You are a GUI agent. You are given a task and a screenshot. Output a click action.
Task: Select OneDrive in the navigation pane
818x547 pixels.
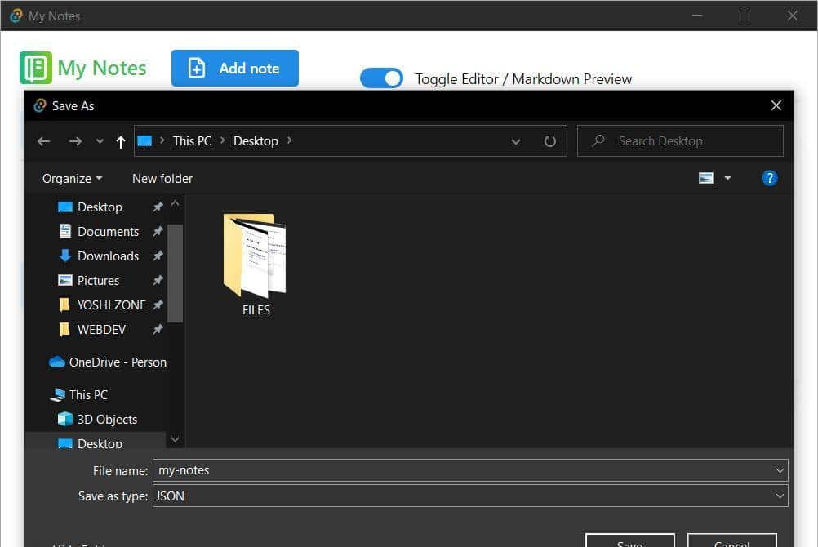click(117, 362)
